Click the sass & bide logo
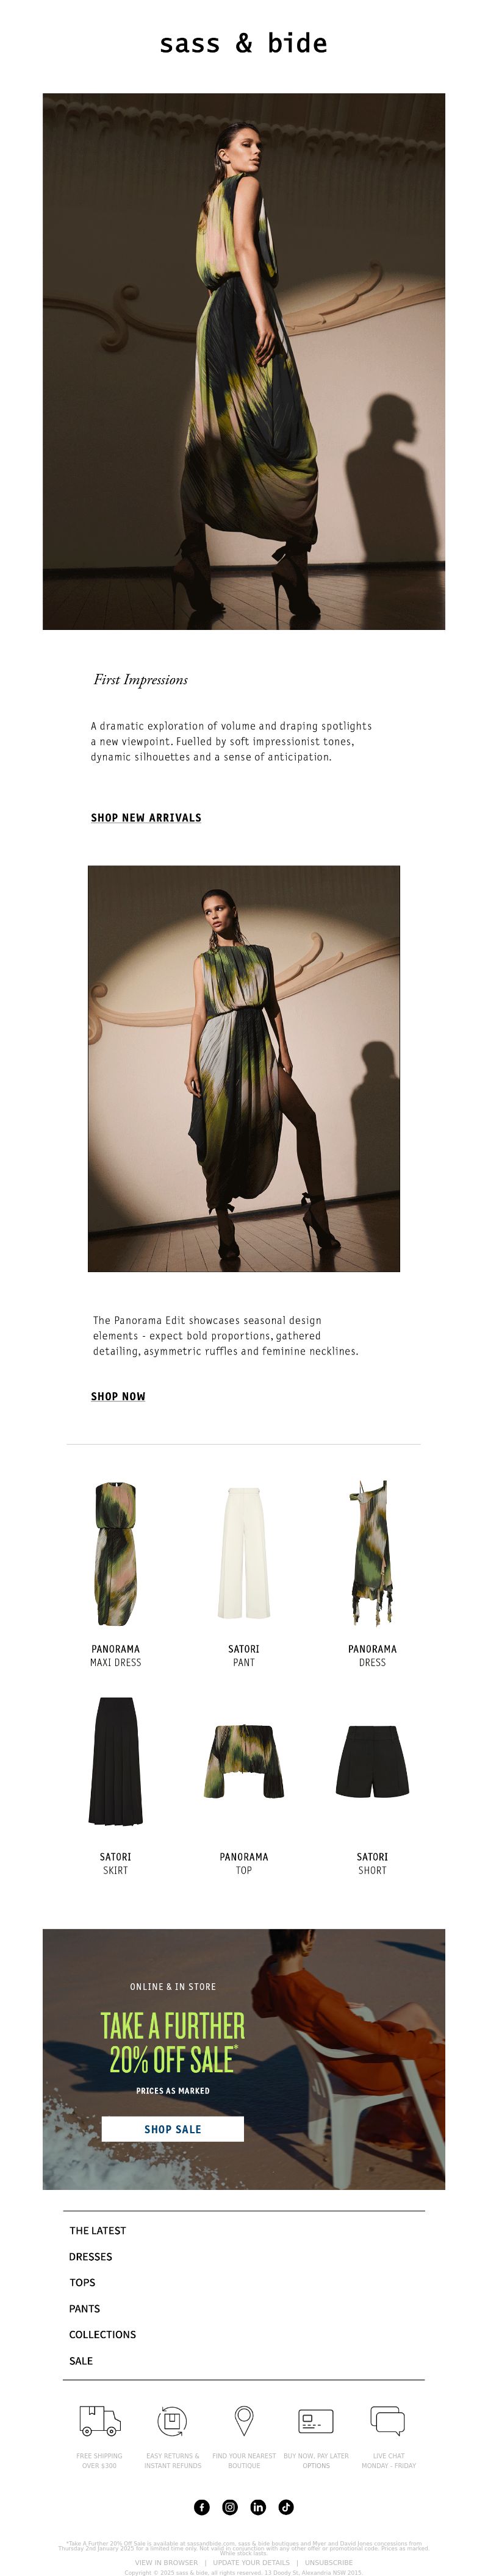 (x=244, y=43)
